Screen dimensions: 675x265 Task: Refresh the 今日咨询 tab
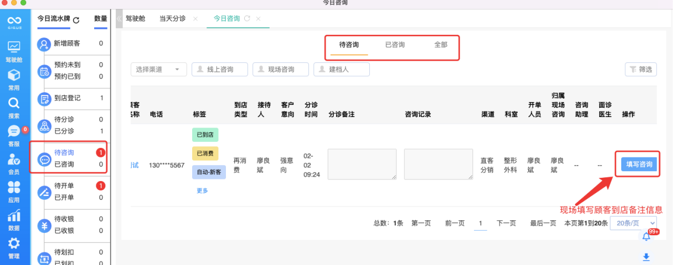[247, 18]
